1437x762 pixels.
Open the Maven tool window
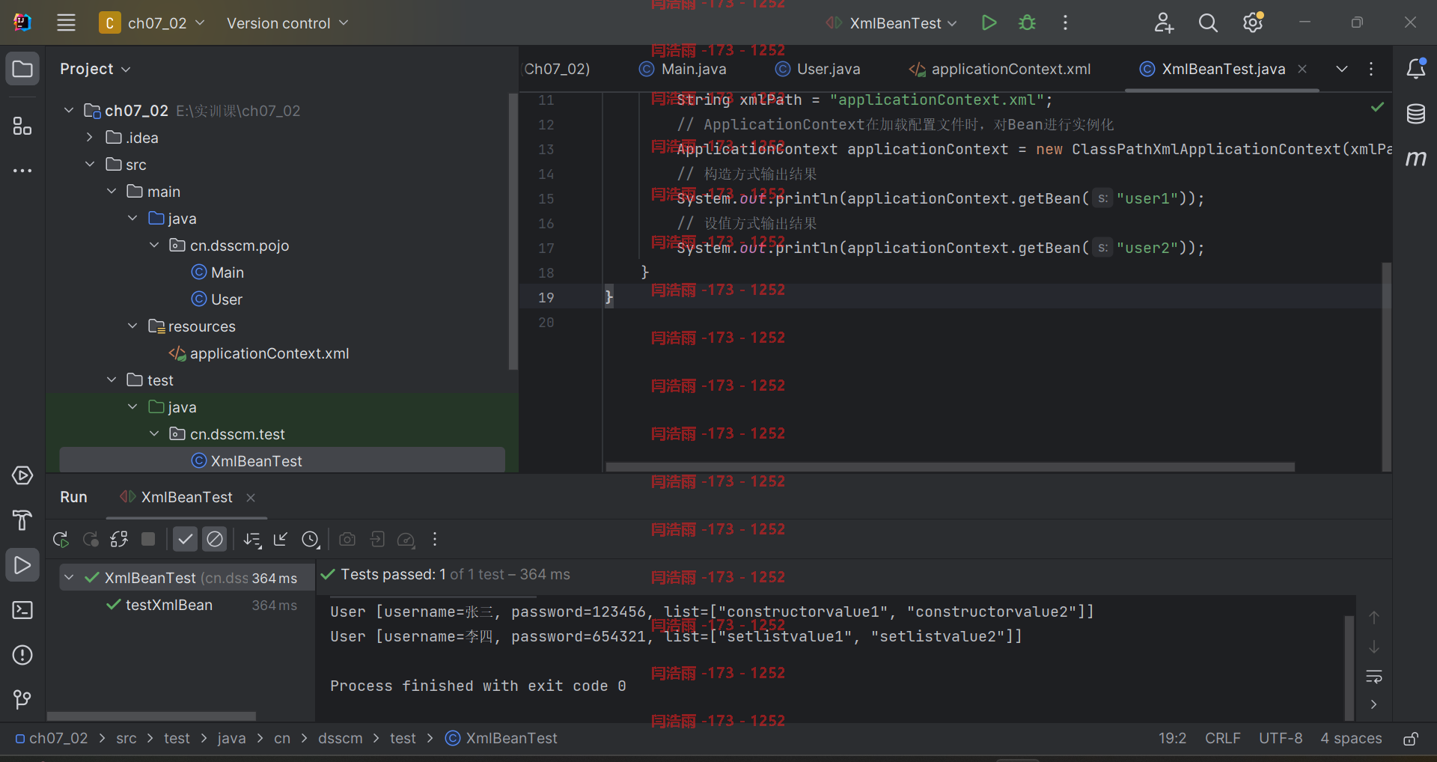(1416, 158)
